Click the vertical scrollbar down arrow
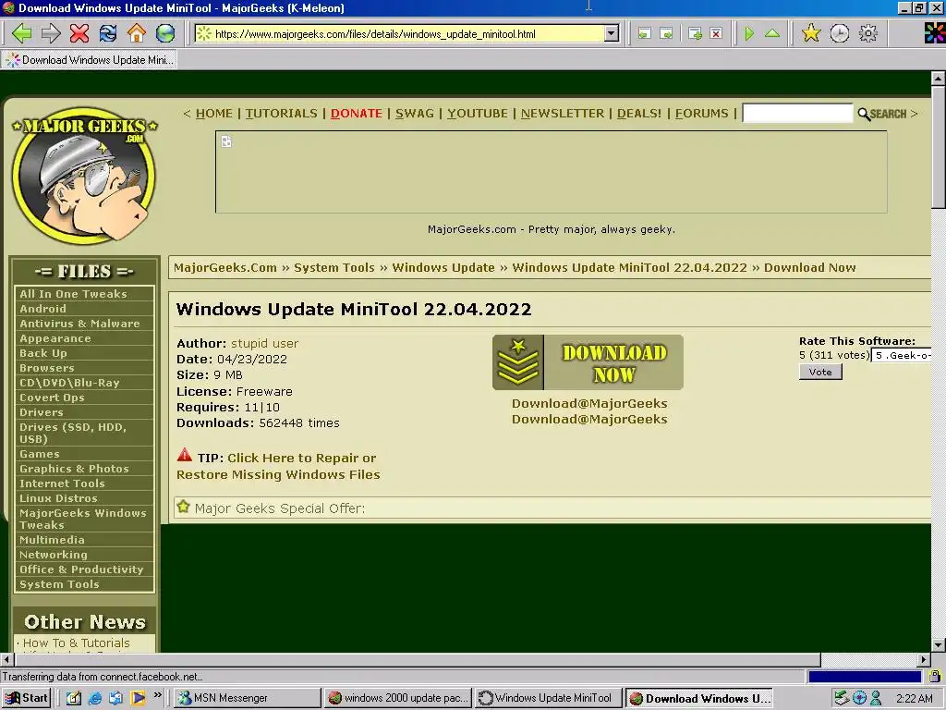 (939, 644)
